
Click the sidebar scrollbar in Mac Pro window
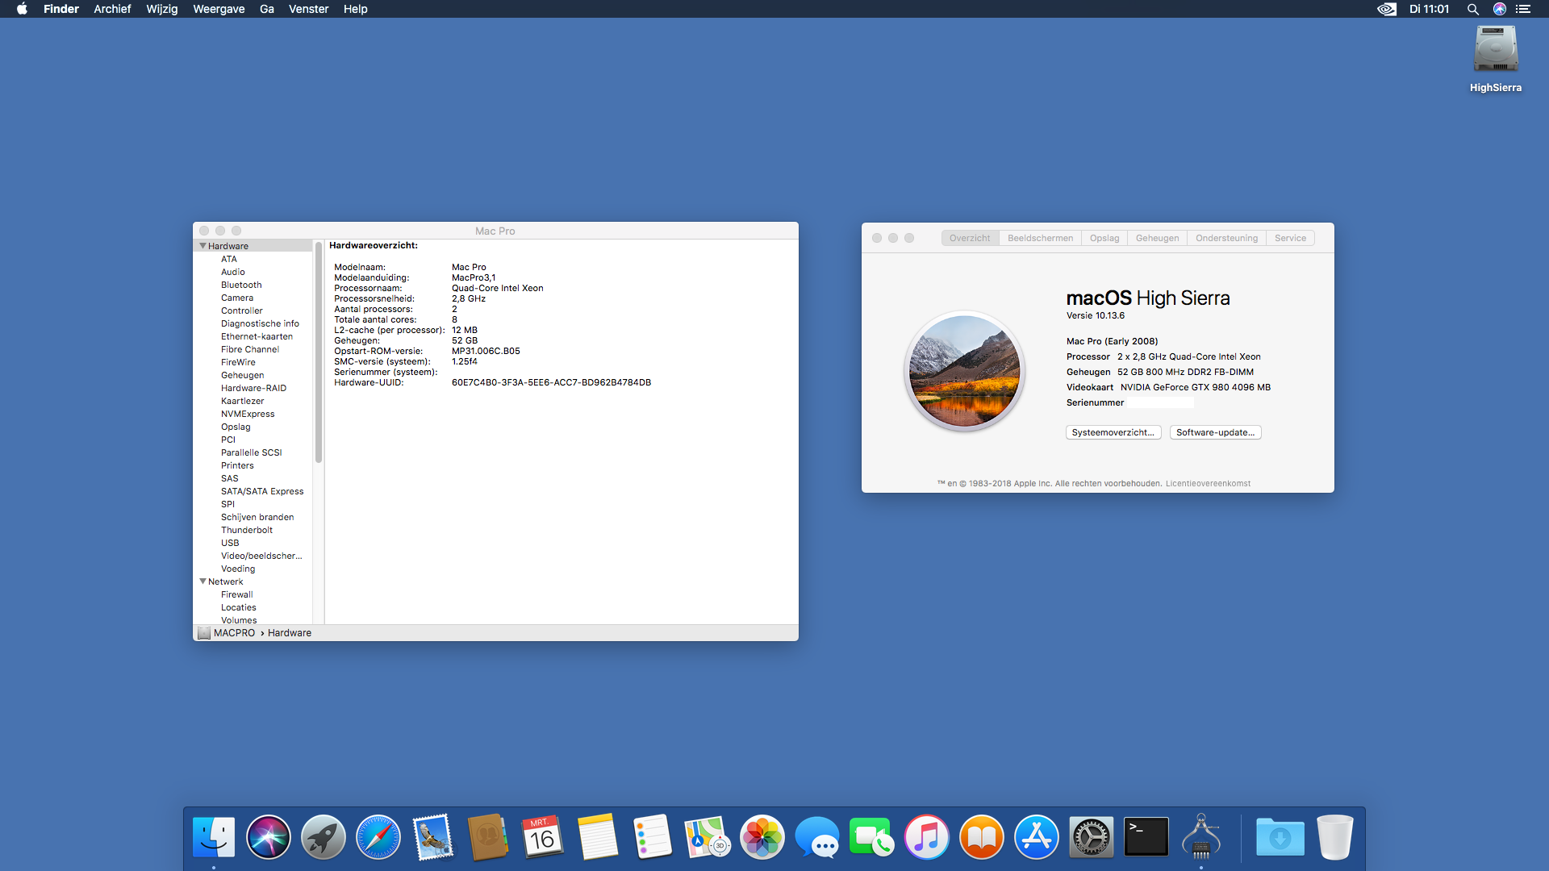tap(319, 352)
